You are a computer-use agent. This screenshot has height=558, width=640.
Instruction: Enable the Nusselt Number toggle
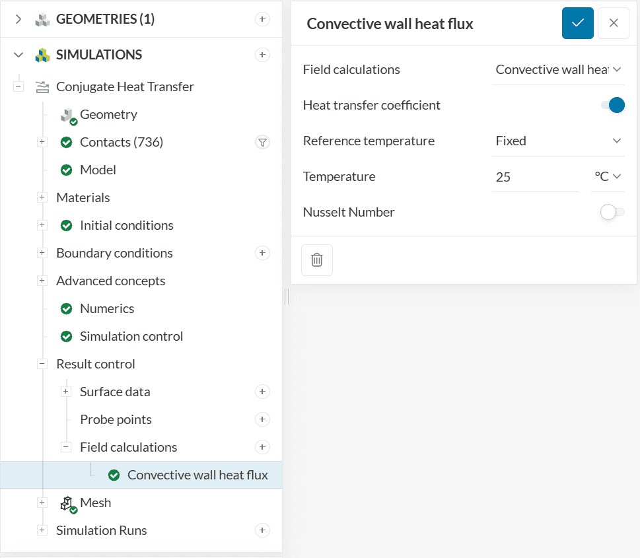tap(612, 212)
